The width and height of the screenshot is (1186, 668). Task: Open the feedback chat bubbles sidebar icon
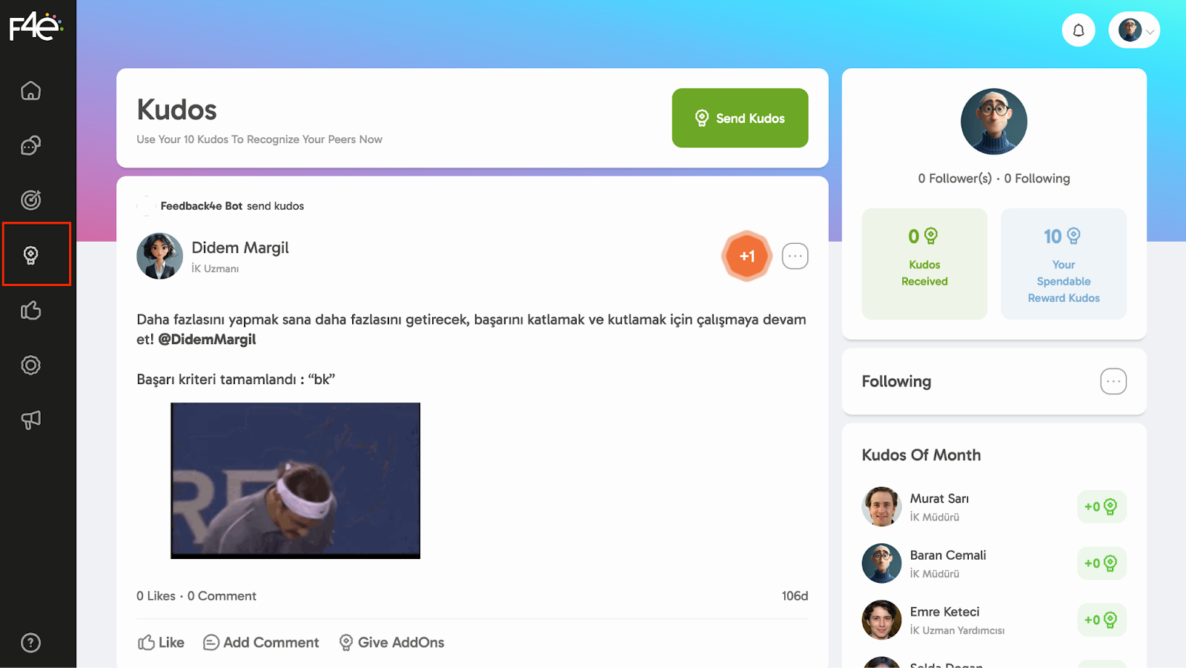pos(30,145)
